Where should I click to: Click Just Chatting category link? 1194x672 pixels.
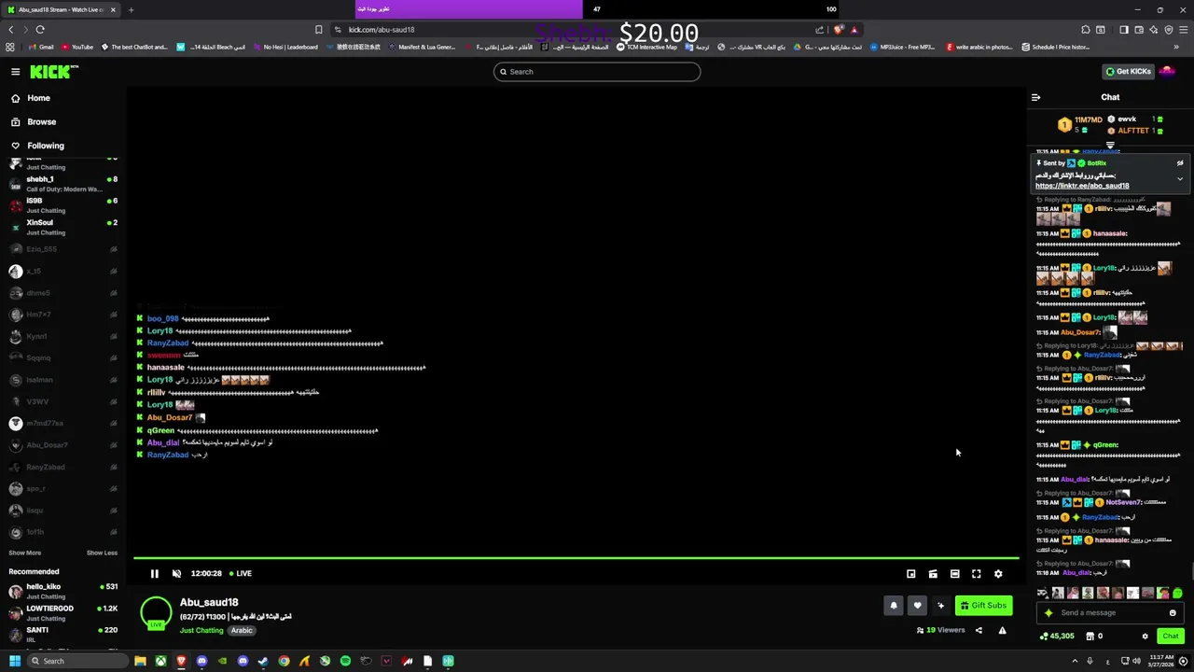[201, 631]
